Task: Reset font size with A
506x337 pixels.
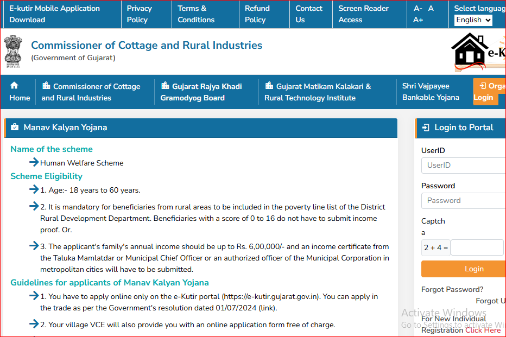Action: pos(431,8)
